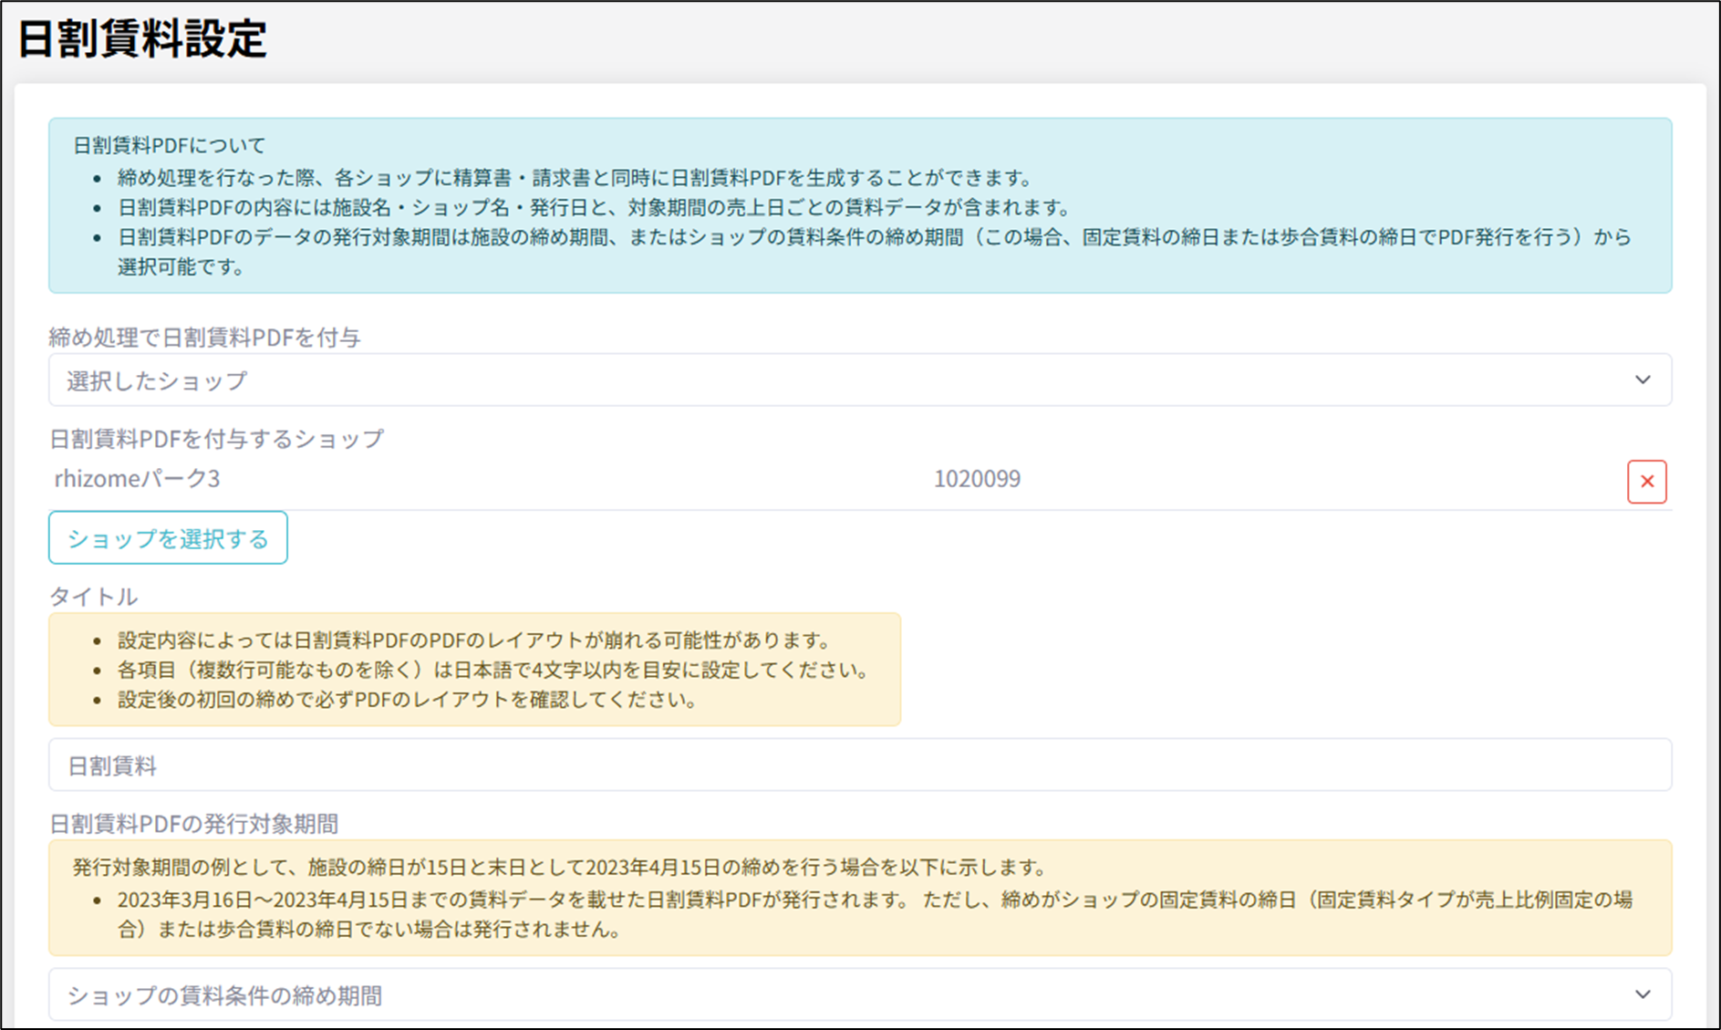Viewport: 1721px width, 1030px height.
Task: Click the タイトル section label
Action: pos(93,597)
